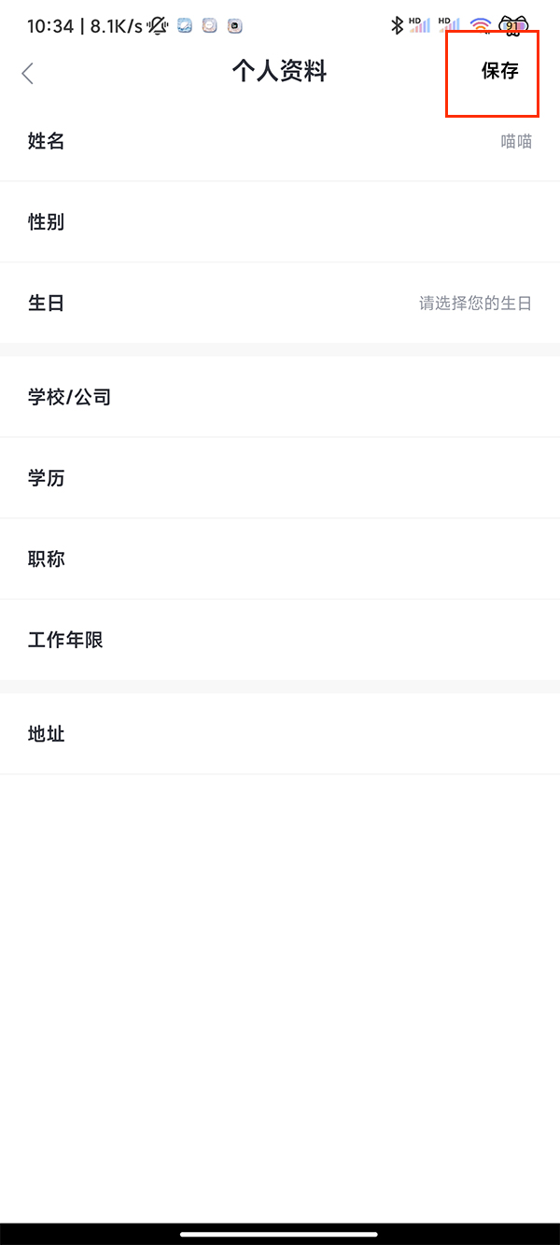The height and width of the screenshot is (1245, 560).
Task: Tap the first HD signal strength icon
Action: [x=420, y=25]
